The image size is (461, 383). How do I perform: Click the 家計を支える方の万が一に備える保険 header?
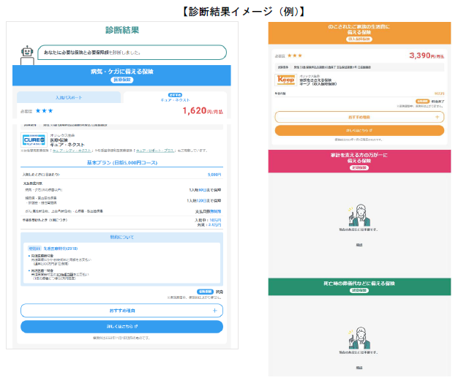(x=359, y=161)
